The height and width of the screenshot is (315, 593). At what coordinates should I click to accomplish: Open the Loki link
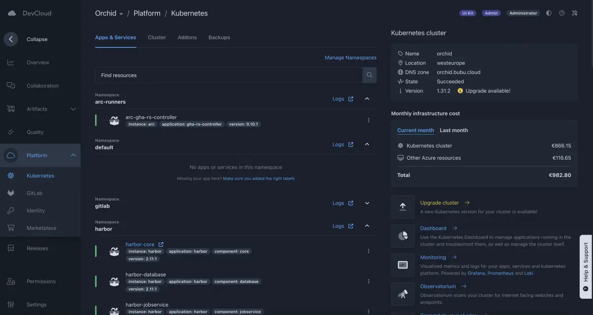pos(529,273)
